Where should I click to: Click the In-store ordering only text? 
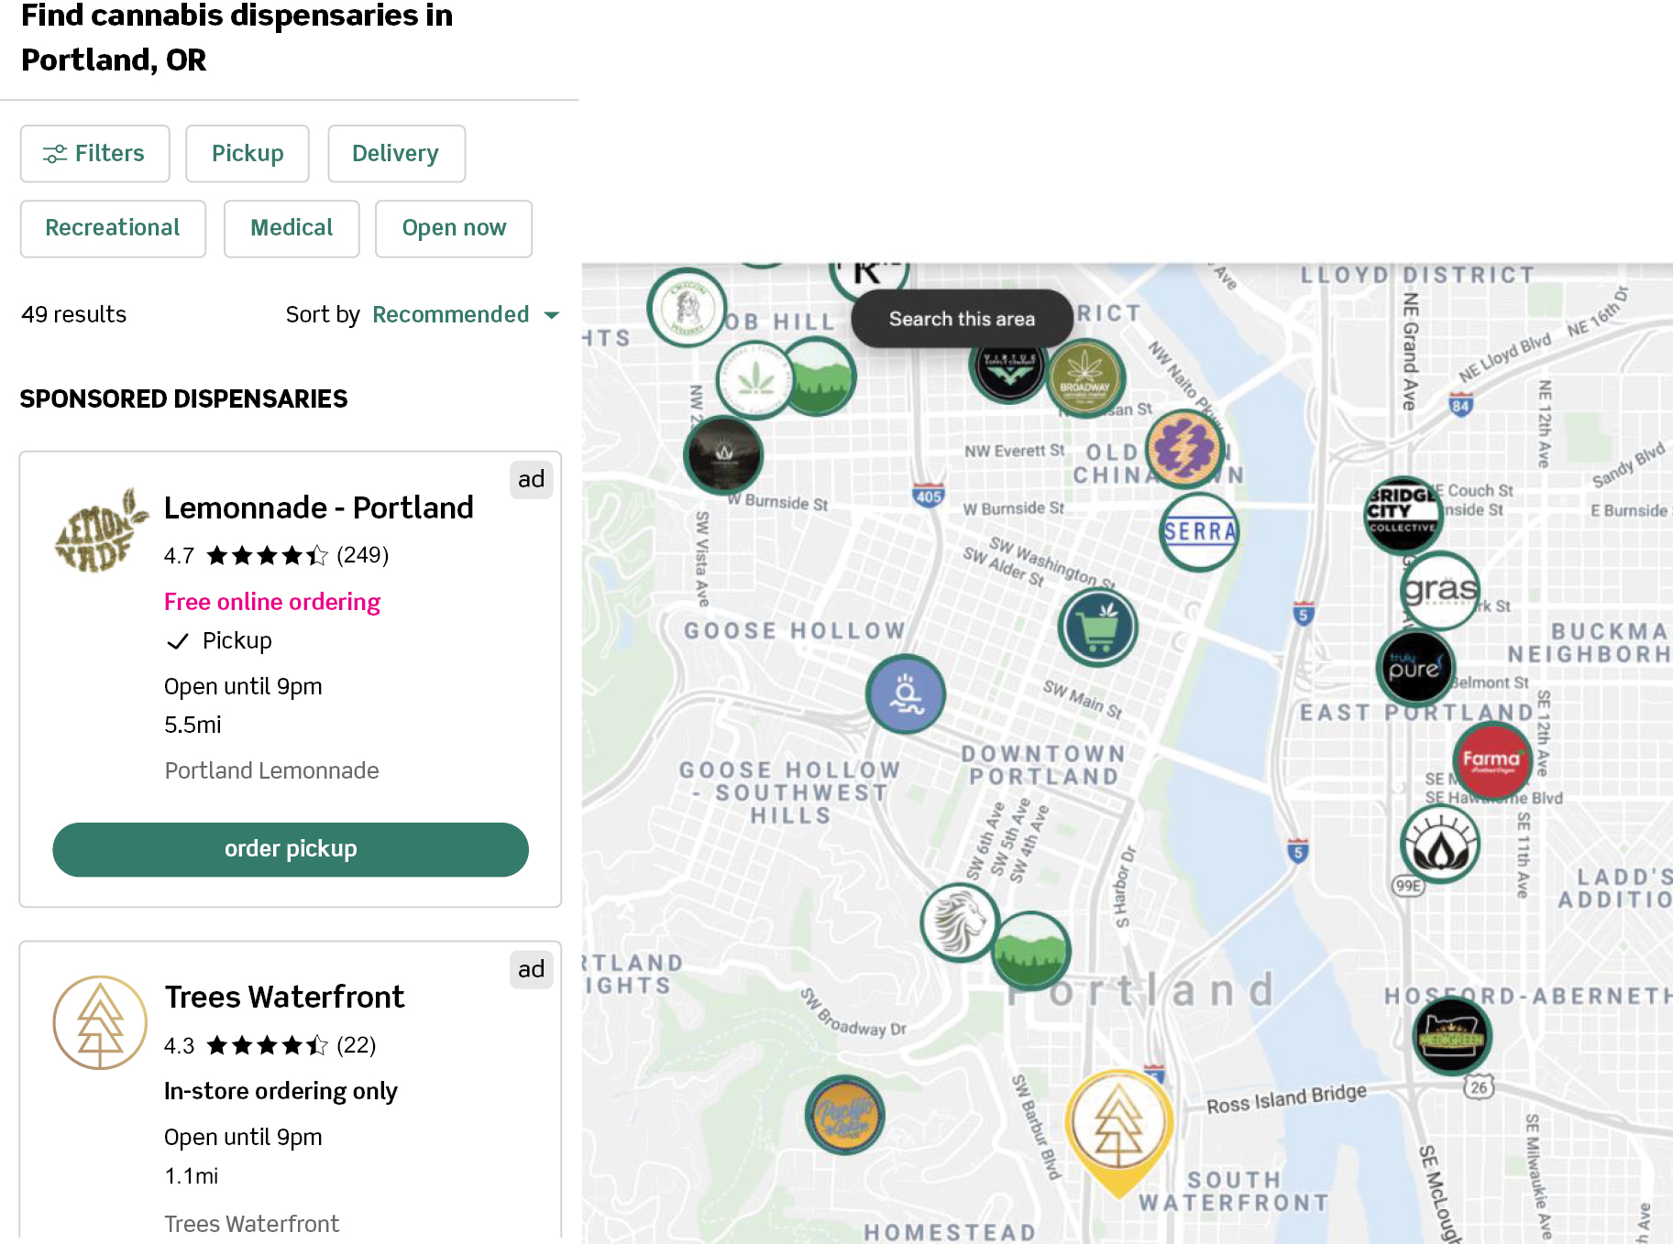pyautogui.click(x=281, y=1091)
